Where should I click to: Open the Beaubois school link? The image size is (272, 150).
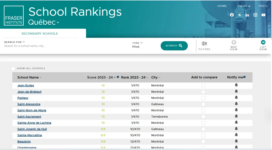[24, 141]
